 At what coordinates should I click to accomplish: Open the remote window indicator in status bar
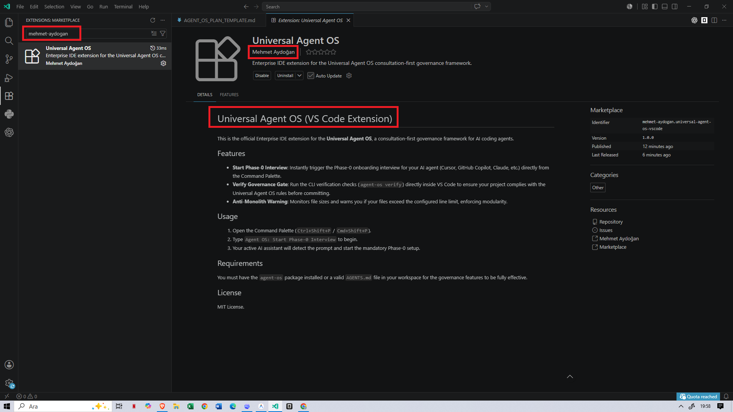point(6,396)
